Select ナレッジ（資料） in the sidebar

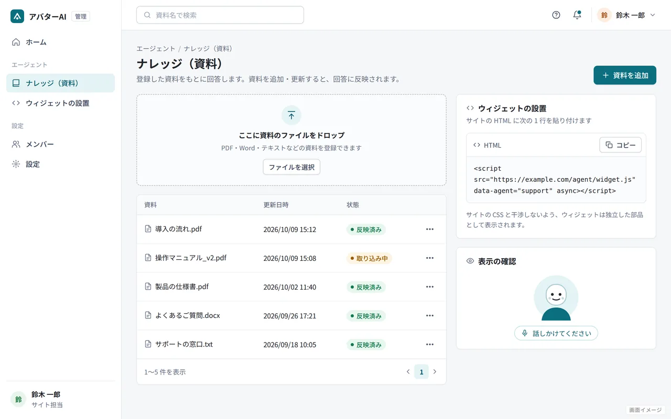pos(60,83)
